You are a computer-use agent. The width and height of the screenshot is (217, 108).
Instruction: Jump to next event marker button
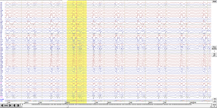18,106
